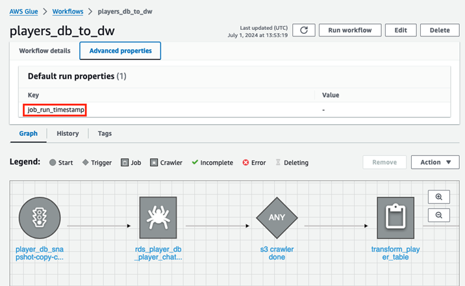465x286 pixels.
Task: Click the Crawler legend icon
Action: [x=154, y=162]
